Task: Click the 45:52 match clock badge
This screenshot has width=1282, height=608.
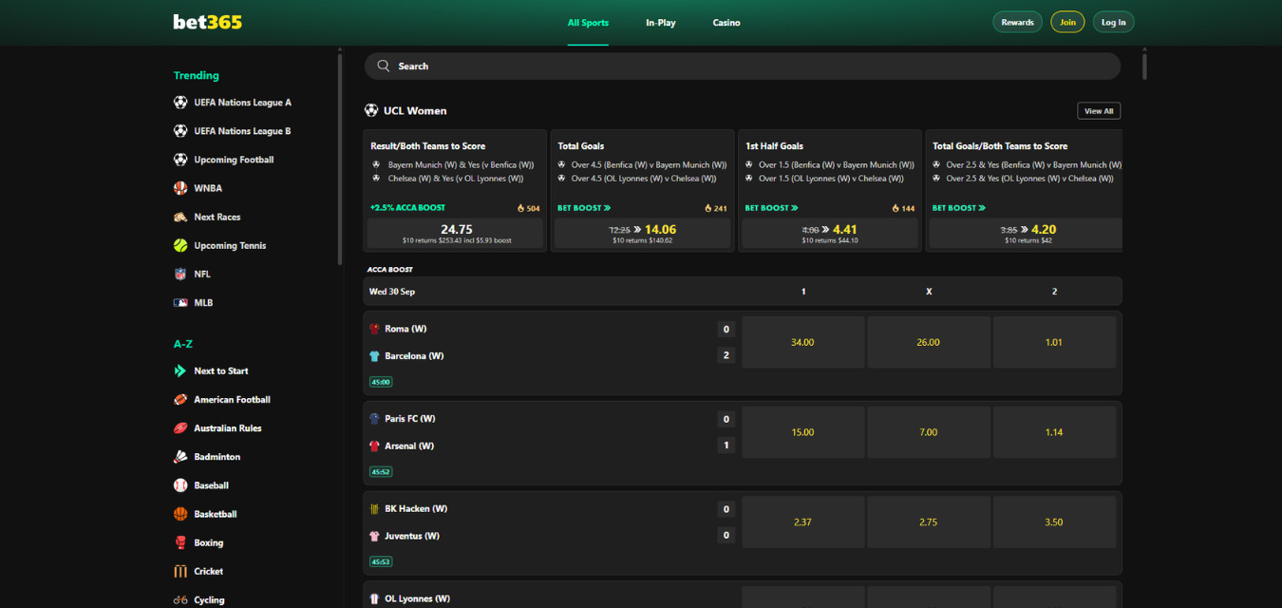Action: click(381, 471)
